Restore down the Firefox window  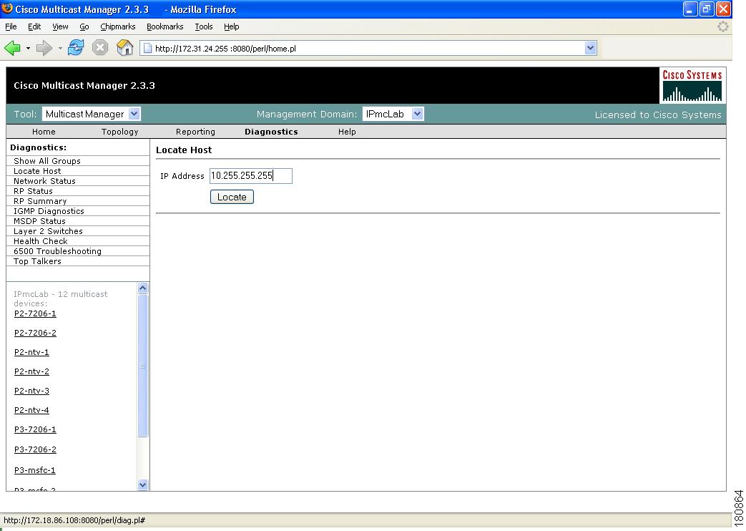(707, 9)
